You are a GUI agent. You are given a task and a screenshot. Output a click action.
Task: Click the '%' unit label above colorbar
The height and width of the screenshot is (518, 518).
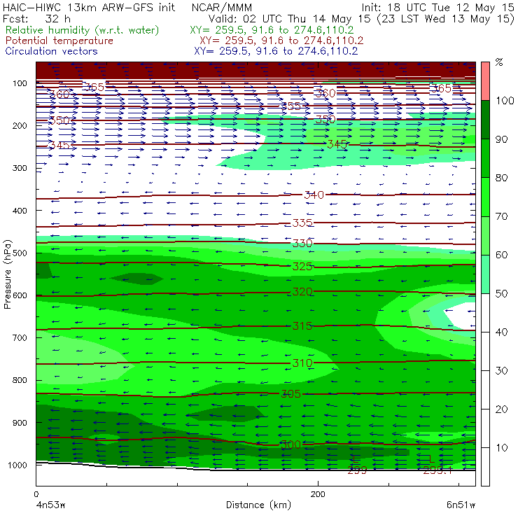click(x=499, y=62)
